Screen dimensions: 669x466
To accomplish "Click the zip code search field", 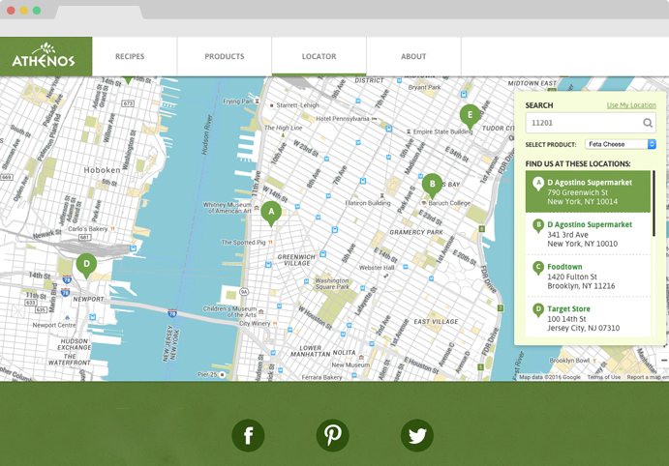I will pos(591,123).
